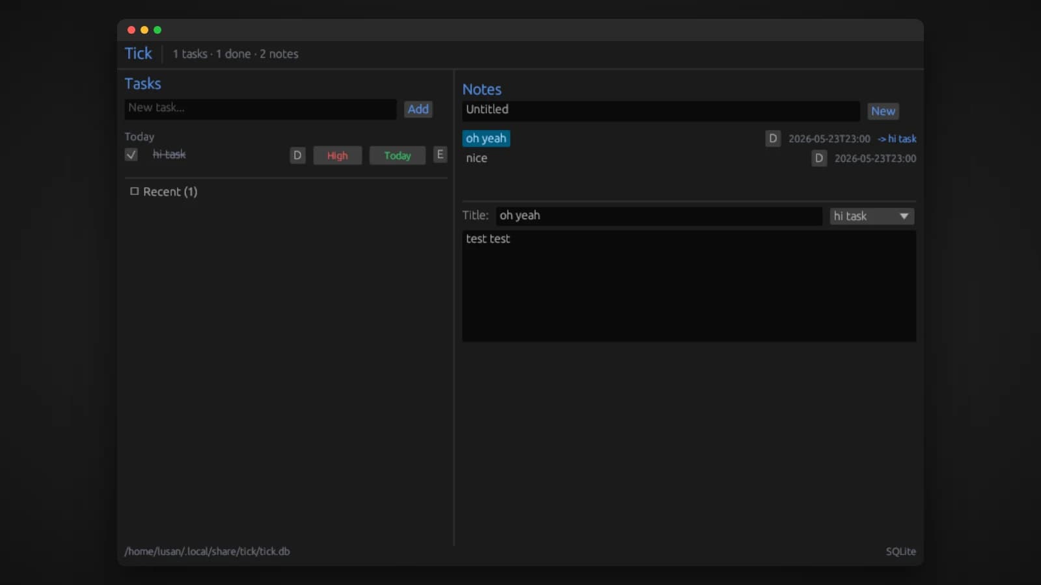Click the 'nice' note timestamp
The image size is (1041, 585).
pyautogui.click(x=875, y=158)
